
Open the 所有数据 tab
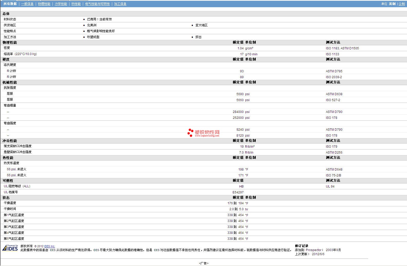[x=10, y=4]
